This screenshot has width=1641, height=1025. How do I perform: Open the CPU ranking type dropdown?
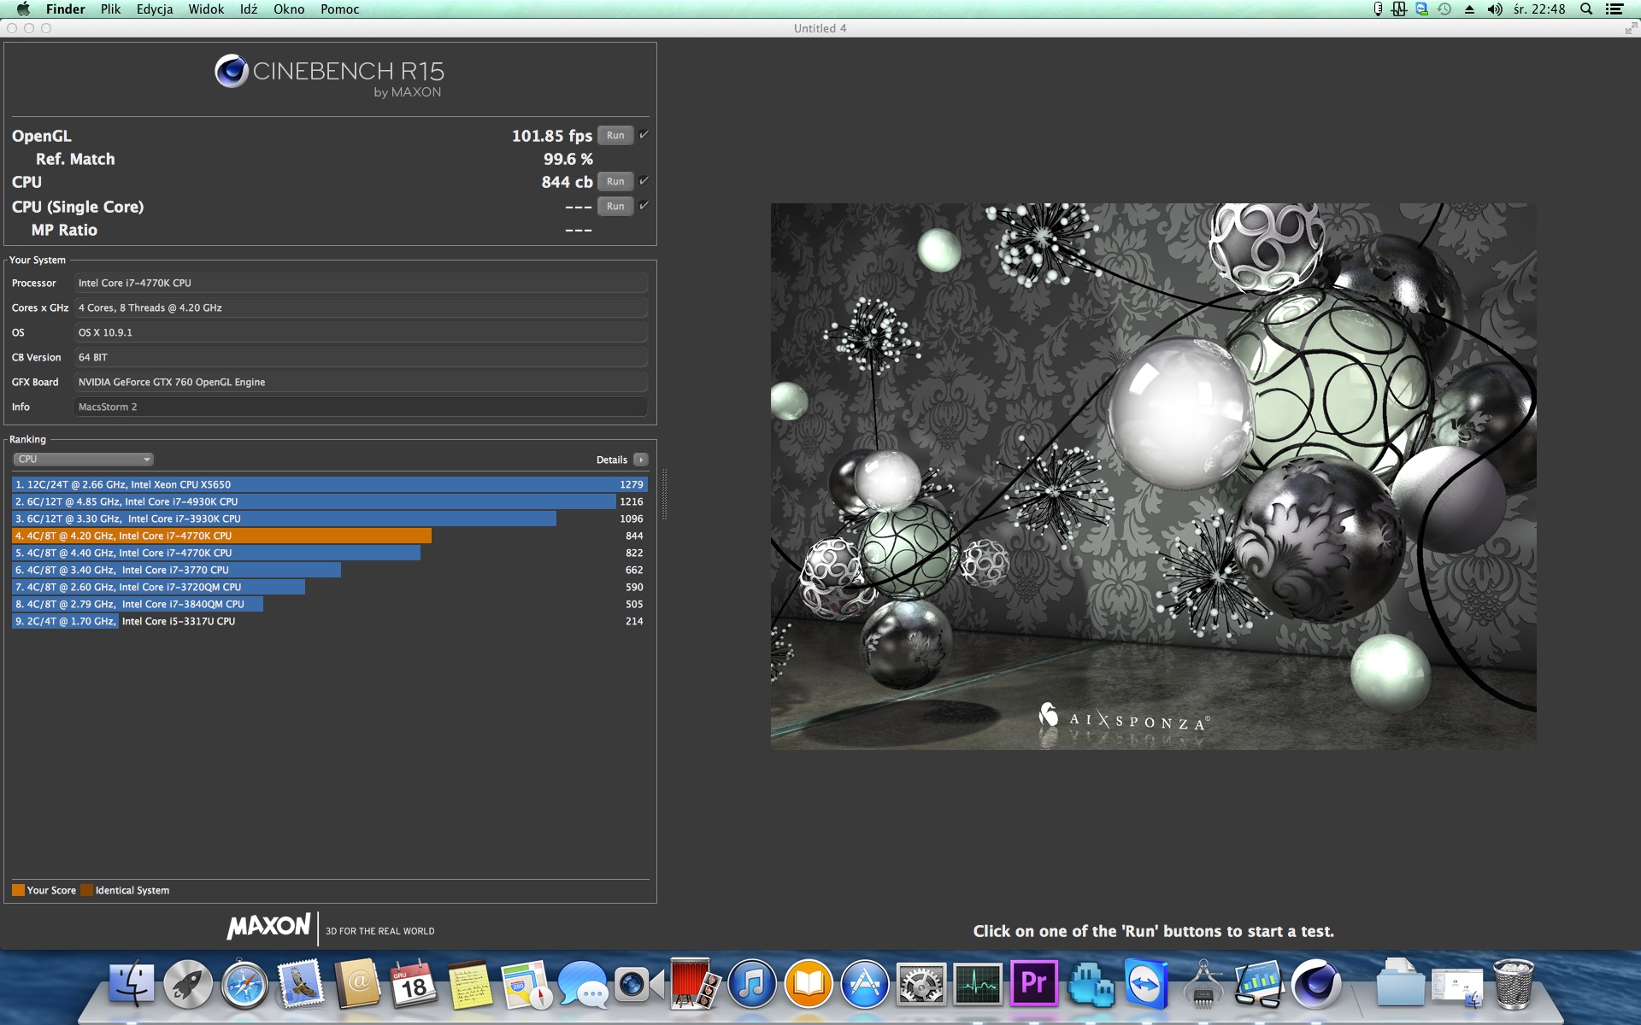coord(83,460)
